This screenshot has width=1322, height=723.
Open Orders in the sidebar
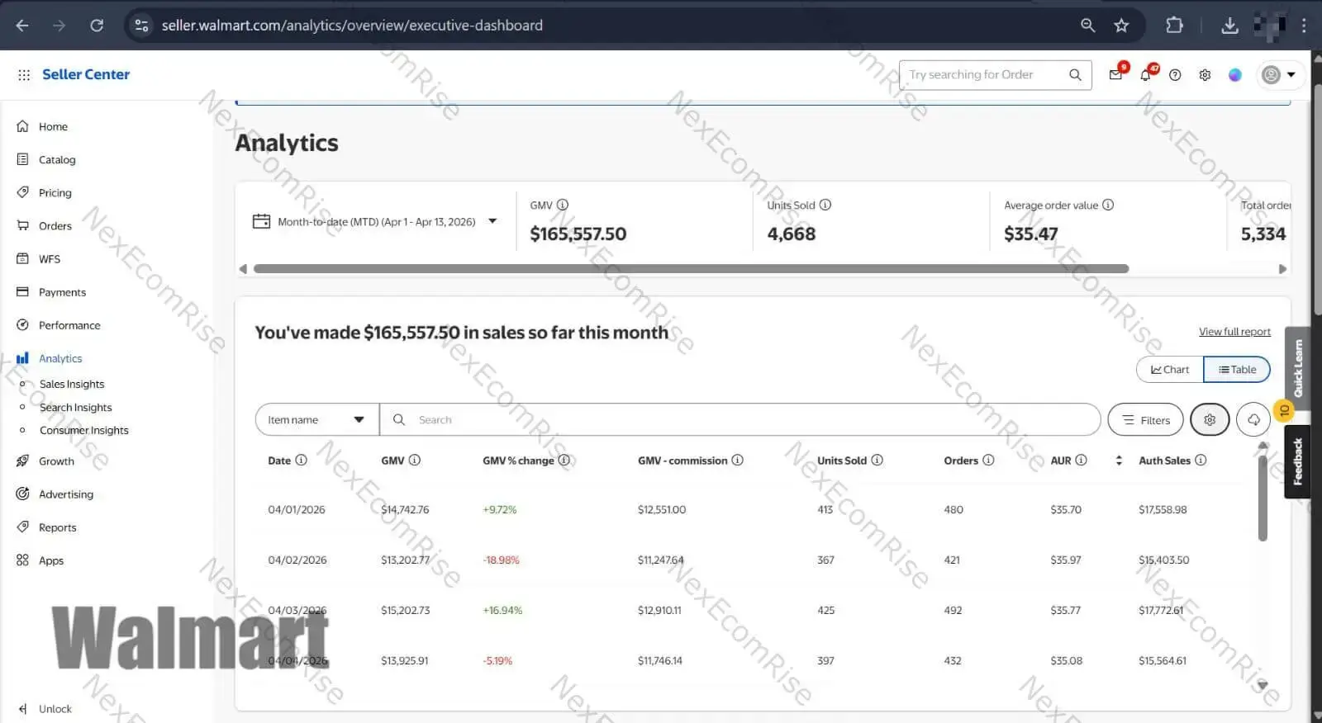pos(55,226)
